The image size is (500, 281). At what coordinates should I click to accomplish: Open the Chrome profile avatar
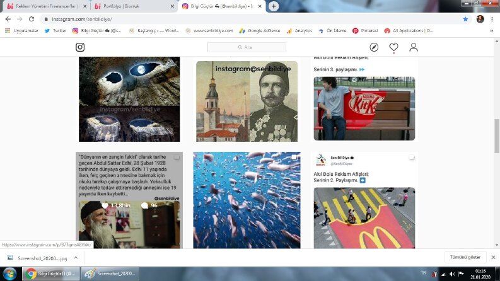tap(480, 19)
